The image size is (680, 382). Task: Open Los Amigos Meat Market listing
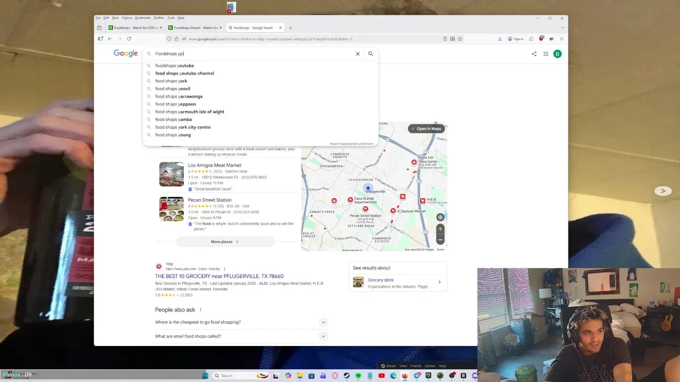pyautogui.click(x=215, y=165)
